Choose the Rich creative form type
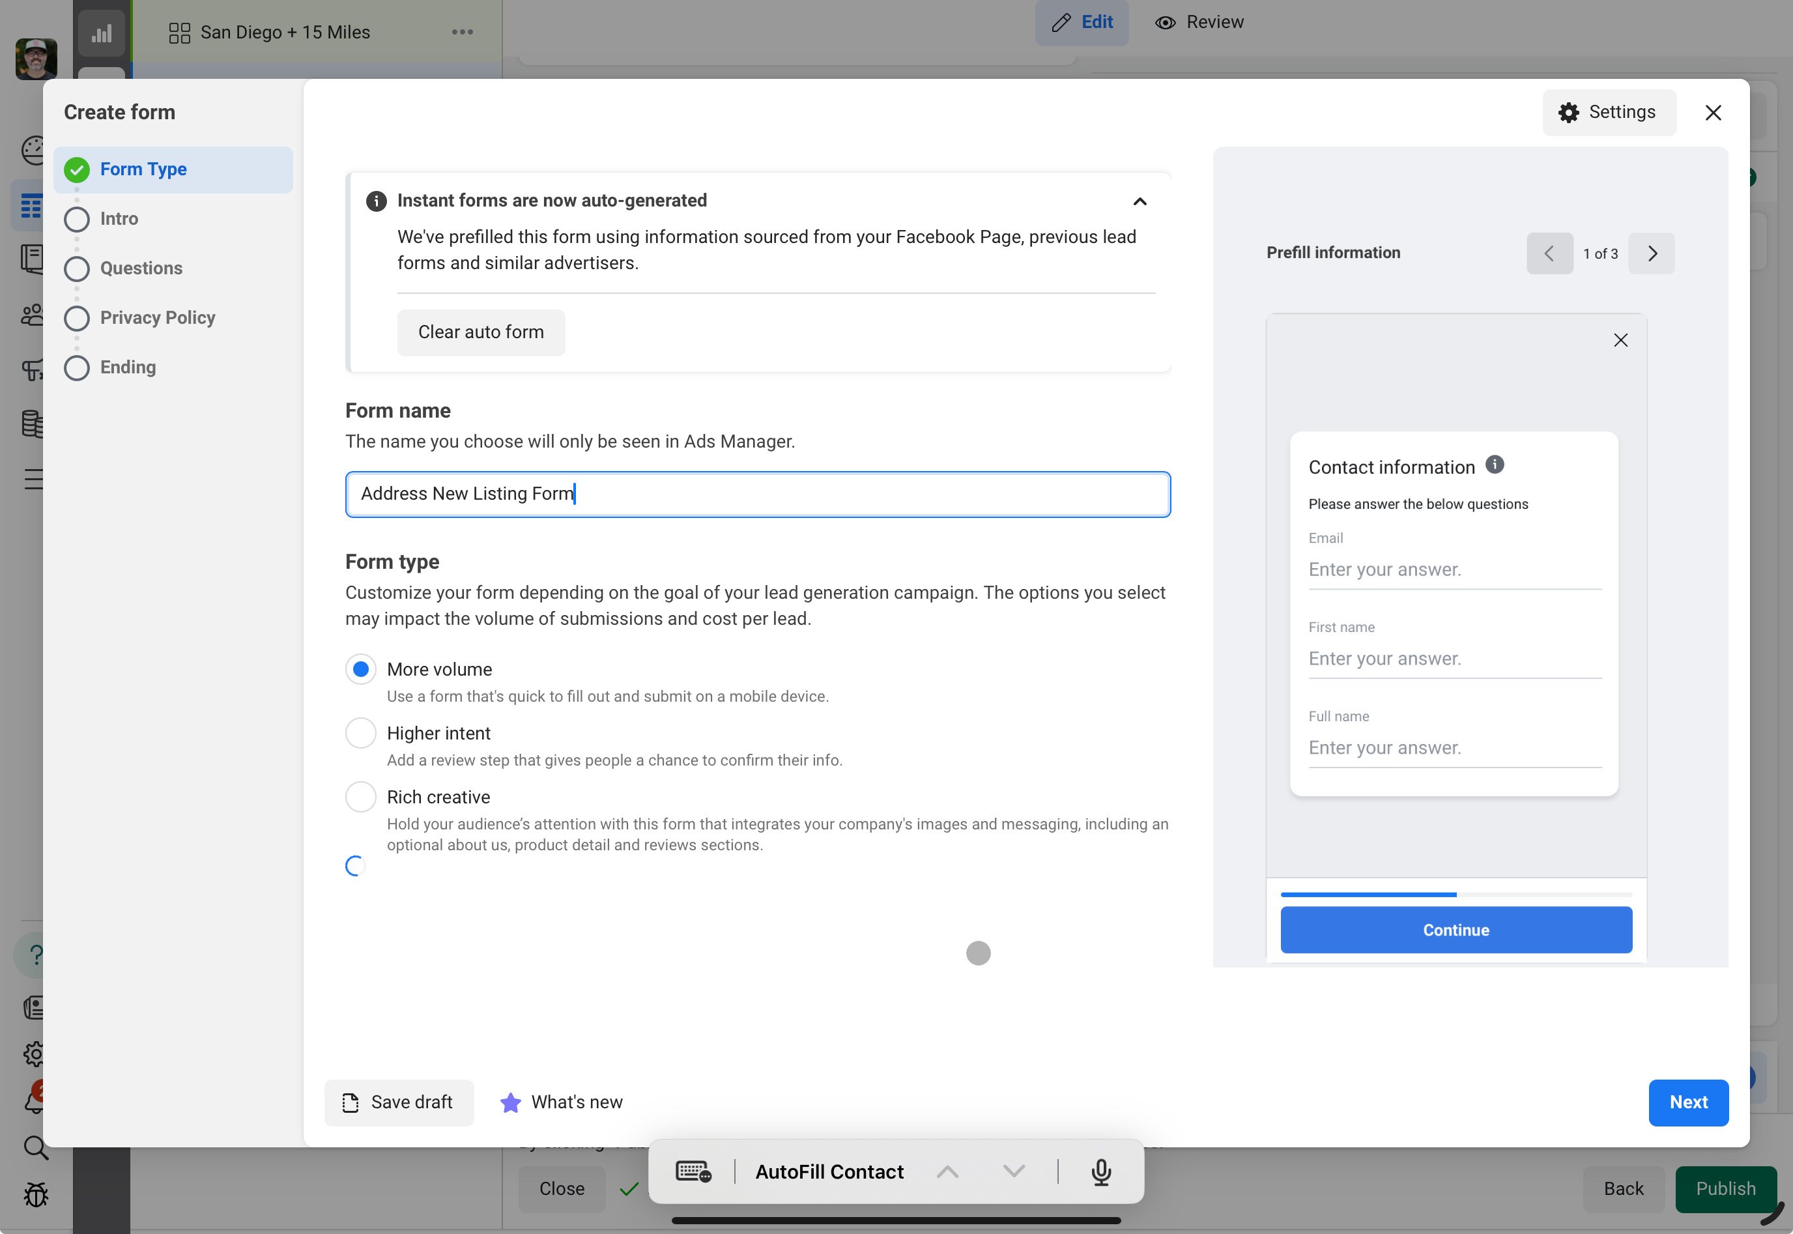This screenshot has width=1793, height=1234. (x=360, y=797)
